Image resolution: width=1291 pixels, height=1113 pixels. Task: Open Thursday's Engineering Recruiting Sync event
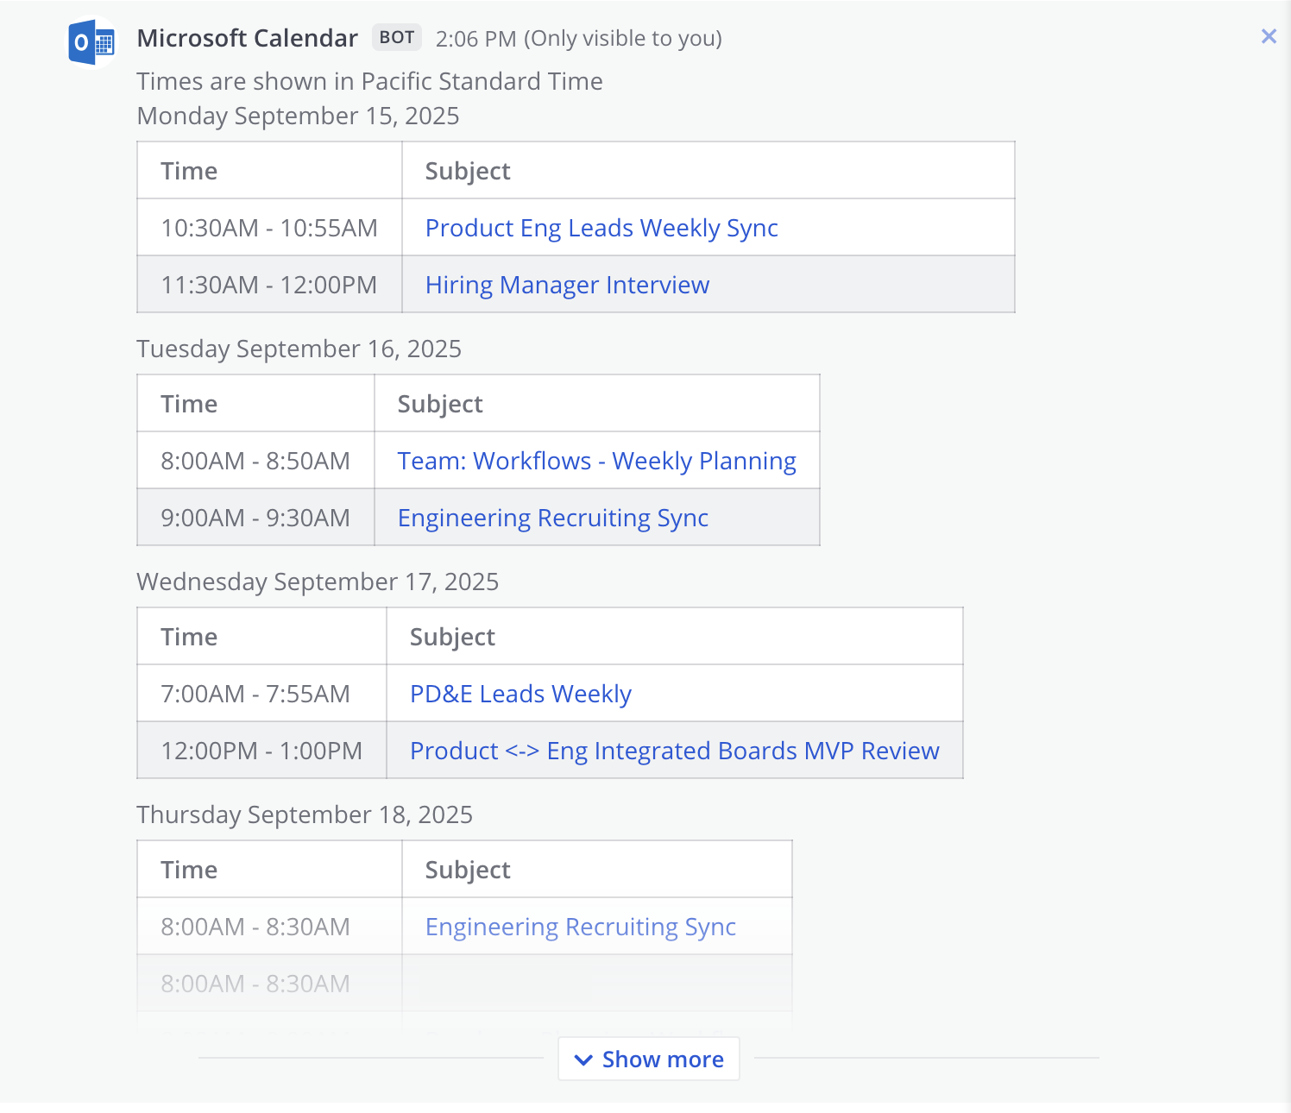(579, 927)
